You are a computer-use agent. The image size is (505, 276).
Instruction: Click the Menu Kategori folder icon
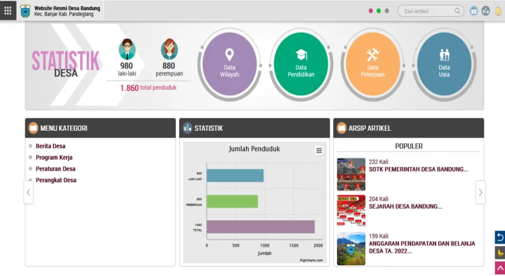pos(33,128)
